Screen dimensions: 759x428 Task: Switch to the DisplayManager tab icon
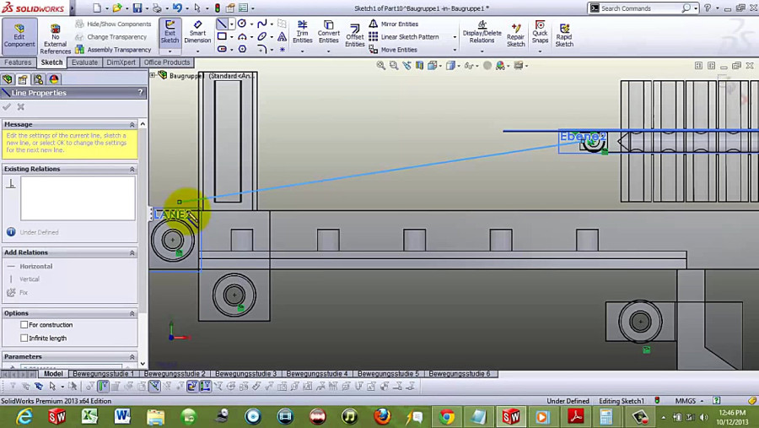click(54, 79)
